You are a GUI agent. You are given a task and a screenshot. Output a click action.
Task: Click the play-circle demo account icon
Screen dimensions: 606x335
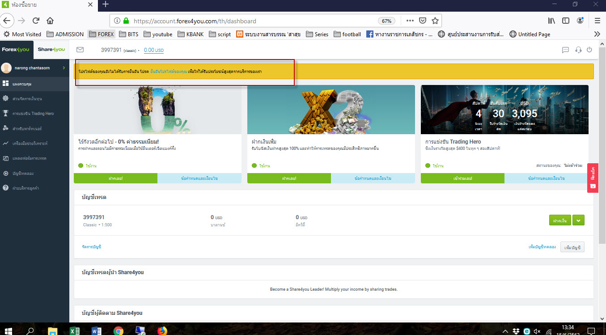click(6, 173)
